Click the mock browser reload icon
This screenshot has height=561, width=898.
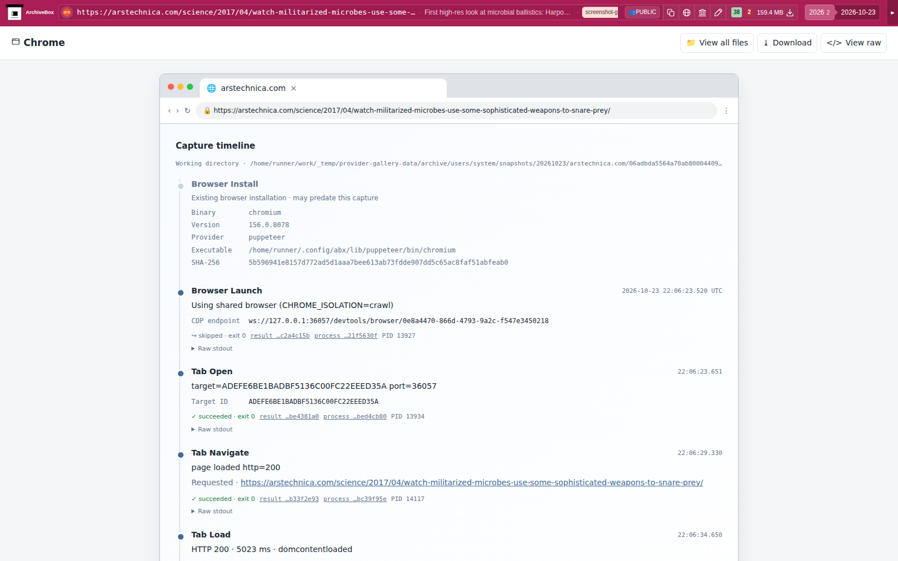pos(187,111)
